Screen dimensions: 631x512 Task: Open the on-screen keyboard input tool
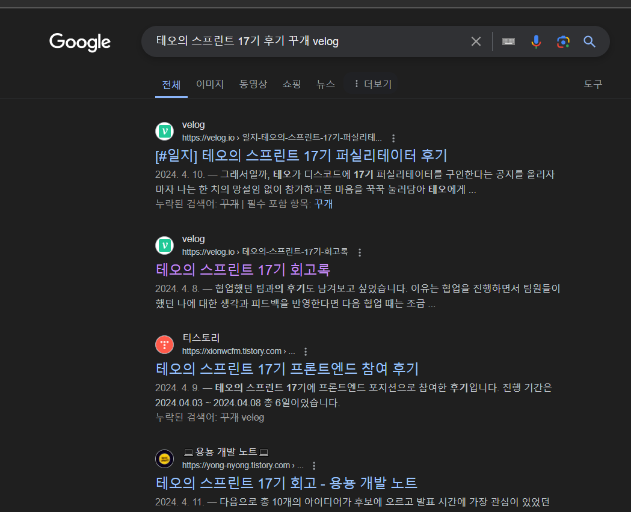point(508,41)
